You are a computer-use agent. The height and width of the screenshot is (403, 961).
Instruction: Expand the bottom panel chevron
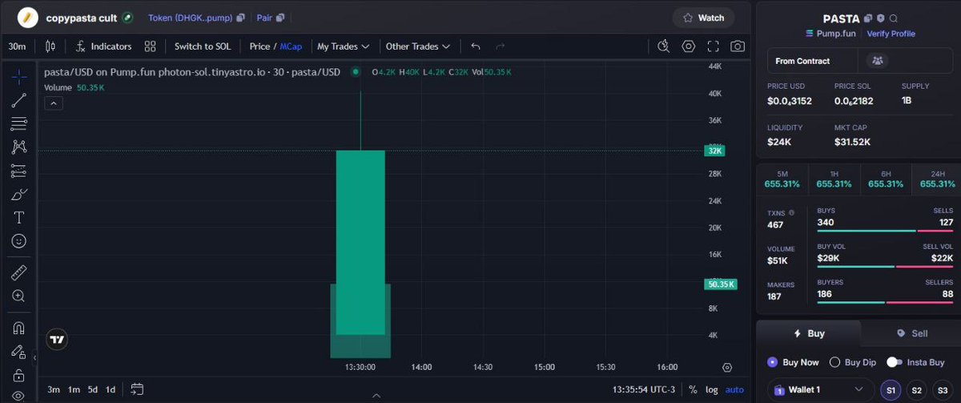376,395
